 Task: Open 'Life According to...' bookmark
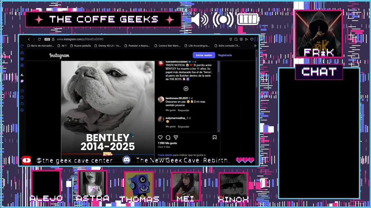[x=197, y=46]
